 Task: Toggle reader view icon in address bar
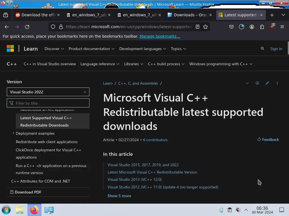[x=197, y=27]
